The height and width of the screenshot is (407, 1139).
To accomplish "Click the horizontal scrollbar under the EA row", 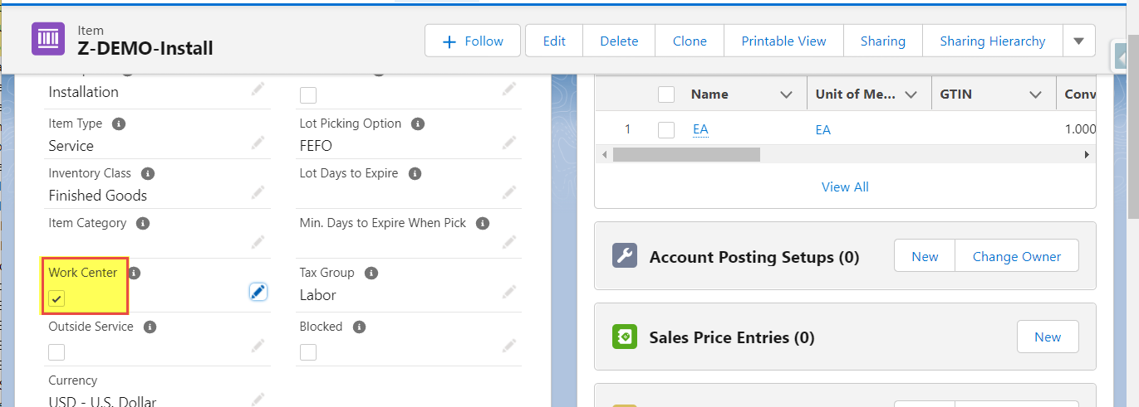I will coord(686,154).
